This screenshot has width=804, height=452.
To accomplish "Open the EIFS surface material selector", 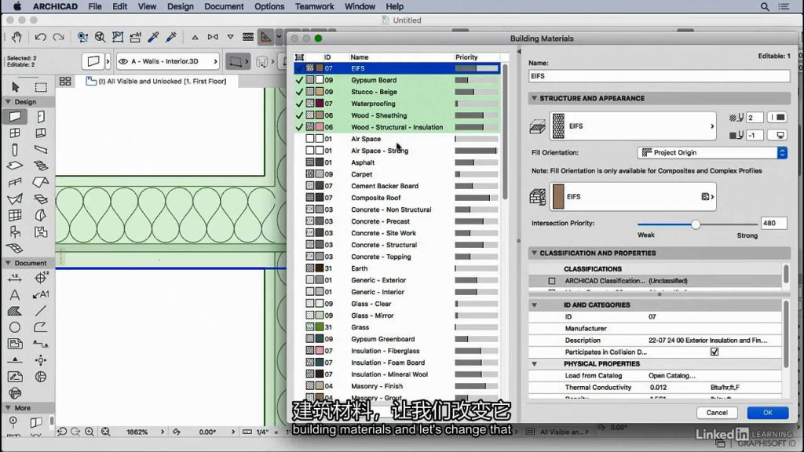I will tap(633, 197).
